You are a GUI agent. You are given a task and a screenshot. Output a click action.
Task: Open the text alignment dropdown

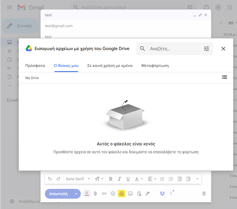point(152,179)
